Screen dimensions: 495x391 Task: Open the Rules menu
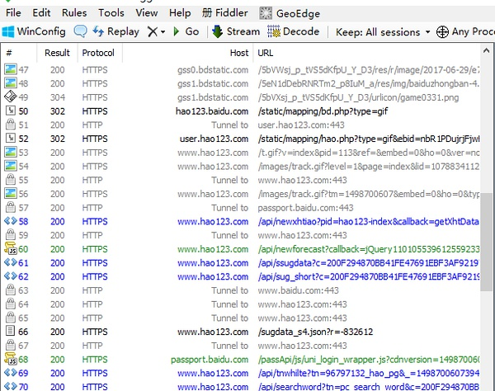74,12
